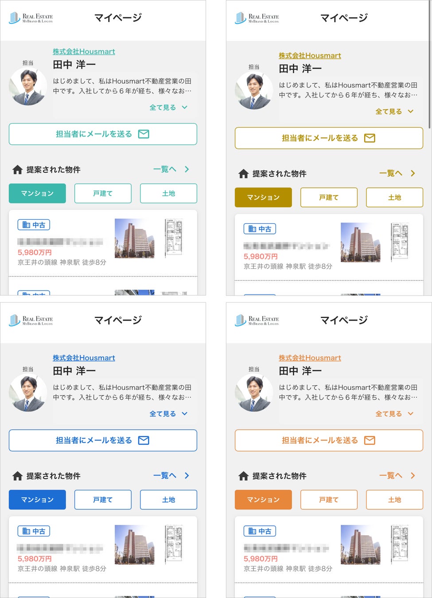Open blue 株式会社Housmart link
432x598 pixels.
84,357
